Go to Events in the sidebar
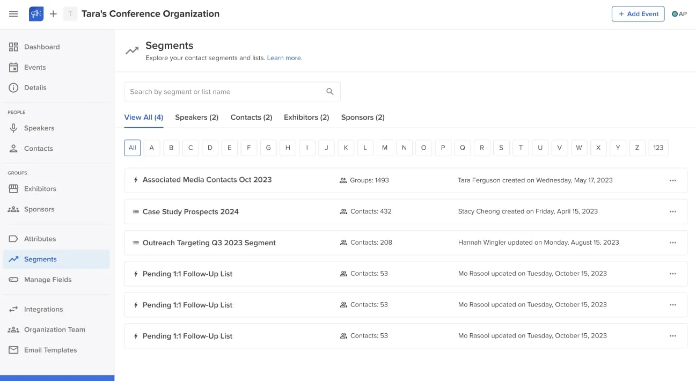Screen dimensions: 696x381 (x=56, y=67)
